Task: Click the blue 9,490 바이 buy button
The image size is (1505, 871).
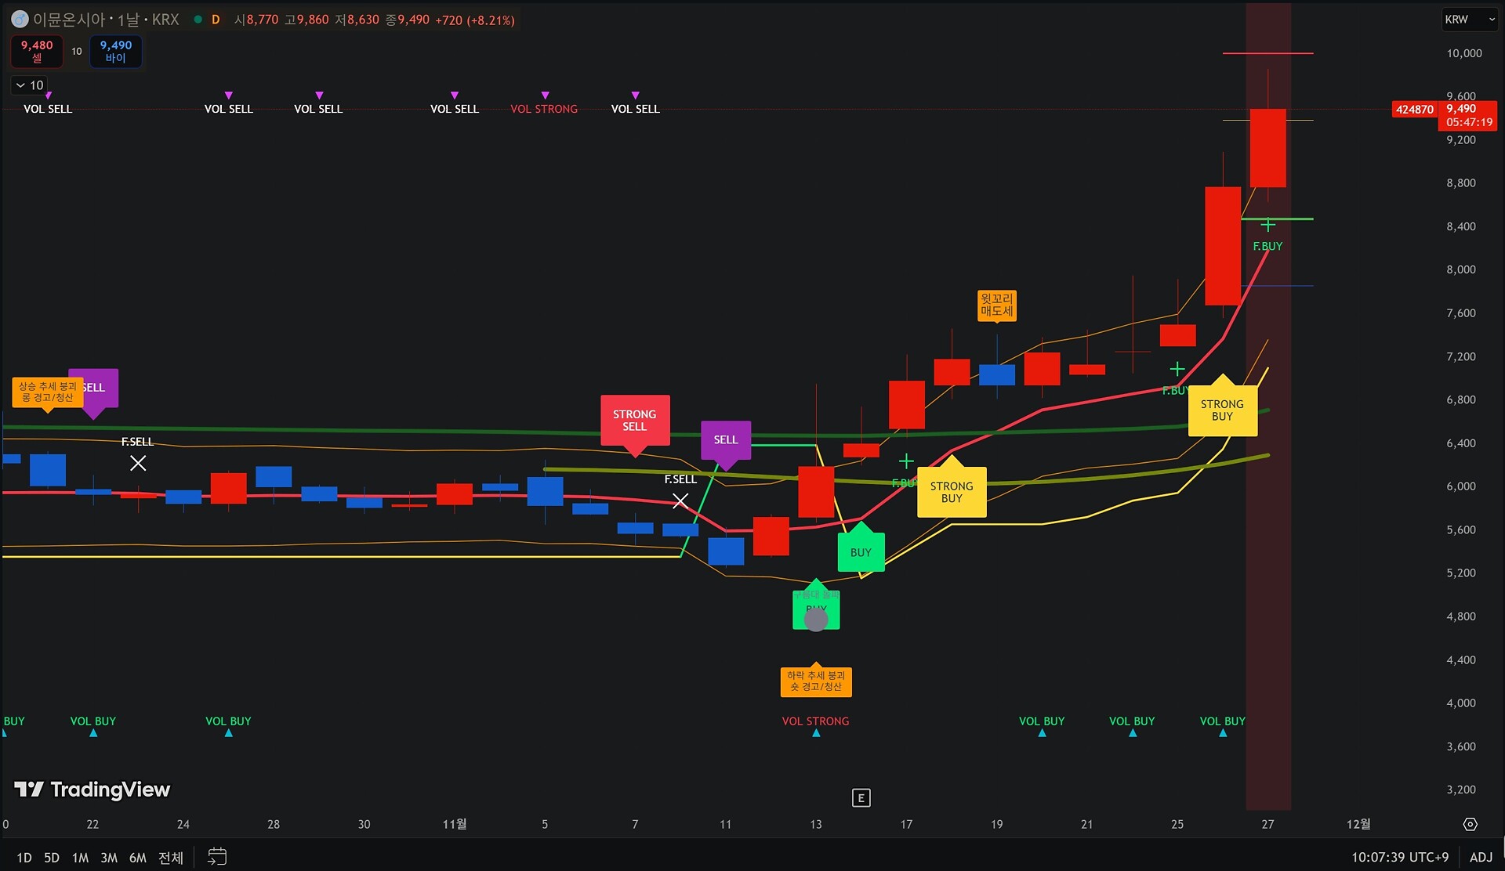Action: coord(116,51)
